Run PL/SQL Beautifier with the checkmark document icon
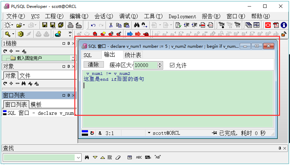Image resolution: width=290 pixels, height=165 pixels. [178, 25]
